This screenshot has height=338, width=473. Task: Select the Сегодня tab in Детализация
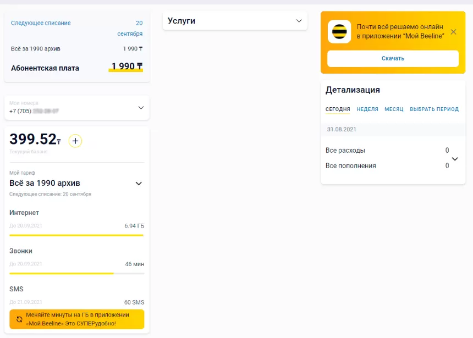tap(338, 109)
